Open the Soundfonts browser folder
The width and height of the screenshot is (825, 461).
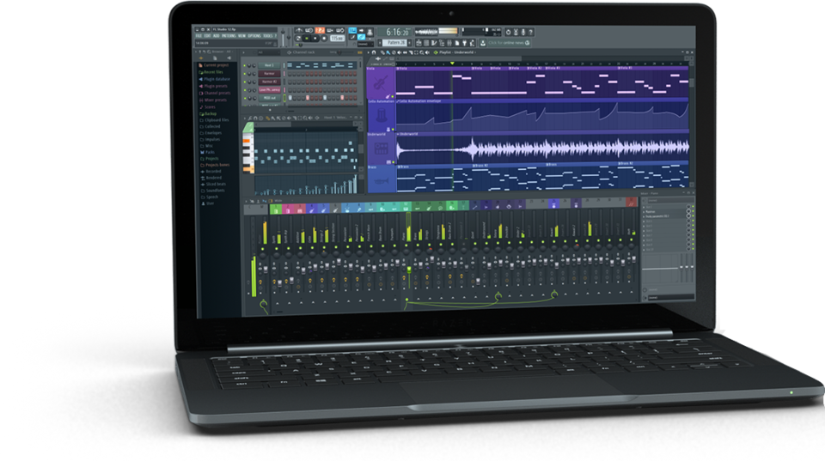click(212, 191)
